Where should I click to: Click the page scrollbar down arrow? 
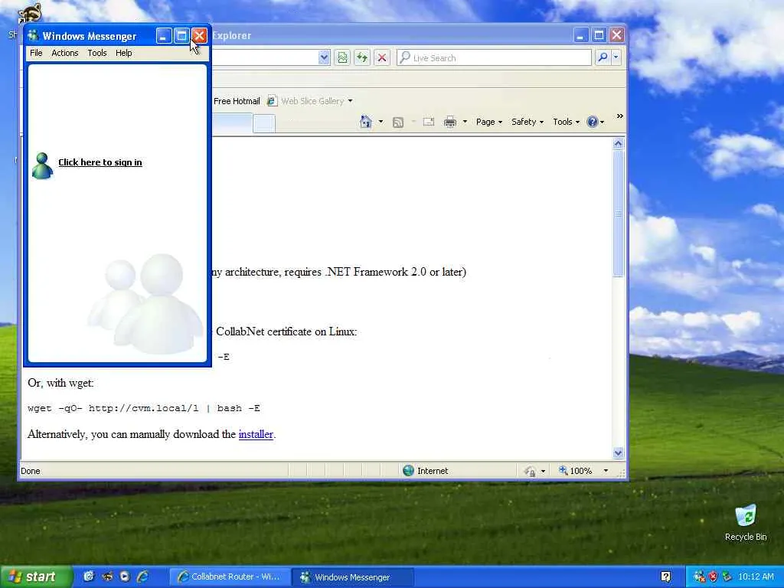(618, 453)
